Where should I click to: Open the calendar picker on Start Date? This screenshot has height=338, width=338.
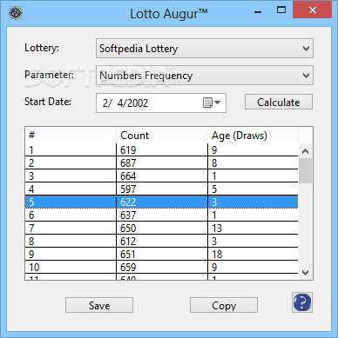(212, 103)
